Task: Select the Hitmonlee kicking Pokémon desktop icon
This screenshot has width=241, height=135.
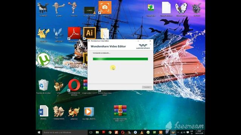Action: [x=59, y=7]
